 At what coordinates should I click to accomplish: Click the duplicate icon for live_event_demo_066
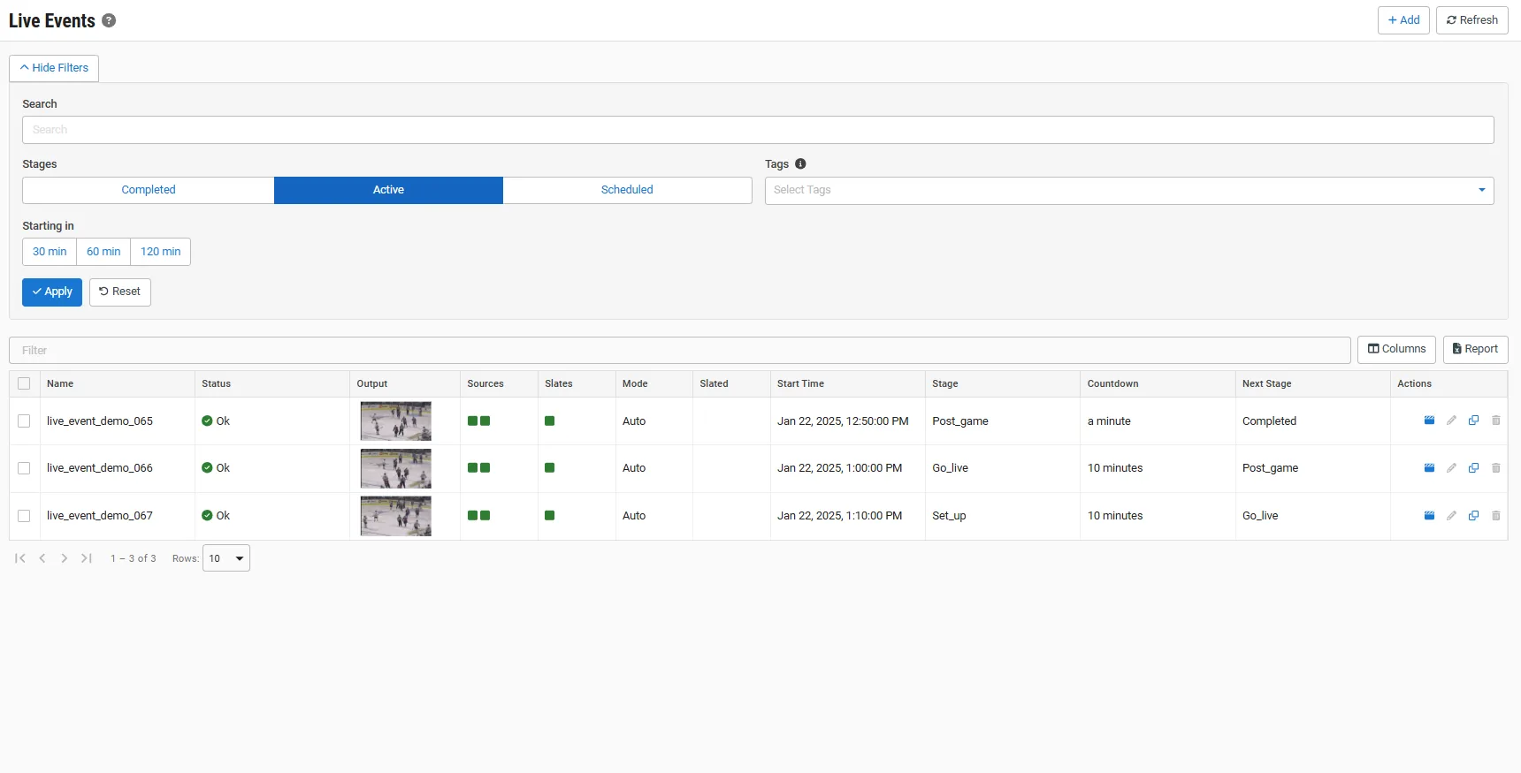click(1473, 468)
